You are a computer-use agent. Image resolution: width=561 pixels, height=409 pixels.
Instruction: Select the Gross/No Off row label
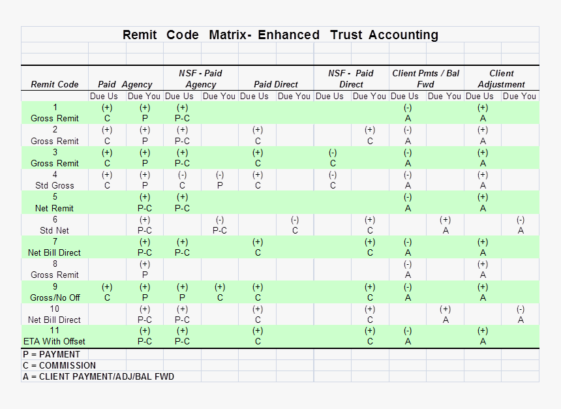coord(55,298)
